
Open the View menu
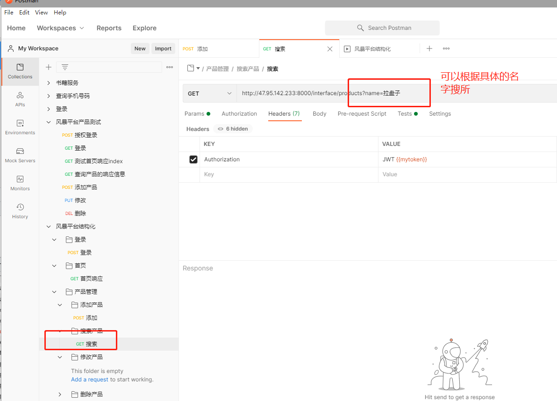pyautogui.click(x=41, y=13)
